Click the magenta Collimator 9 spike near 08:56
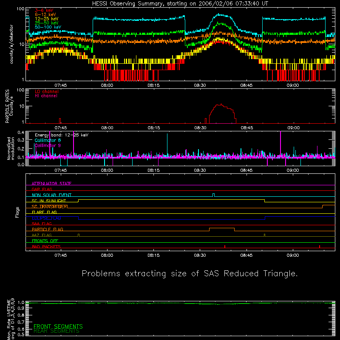 [280, 143]
